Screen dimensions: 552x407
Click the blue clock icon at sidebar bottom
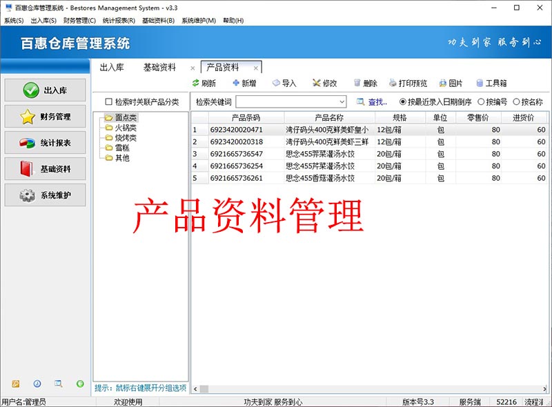[37, 384]
